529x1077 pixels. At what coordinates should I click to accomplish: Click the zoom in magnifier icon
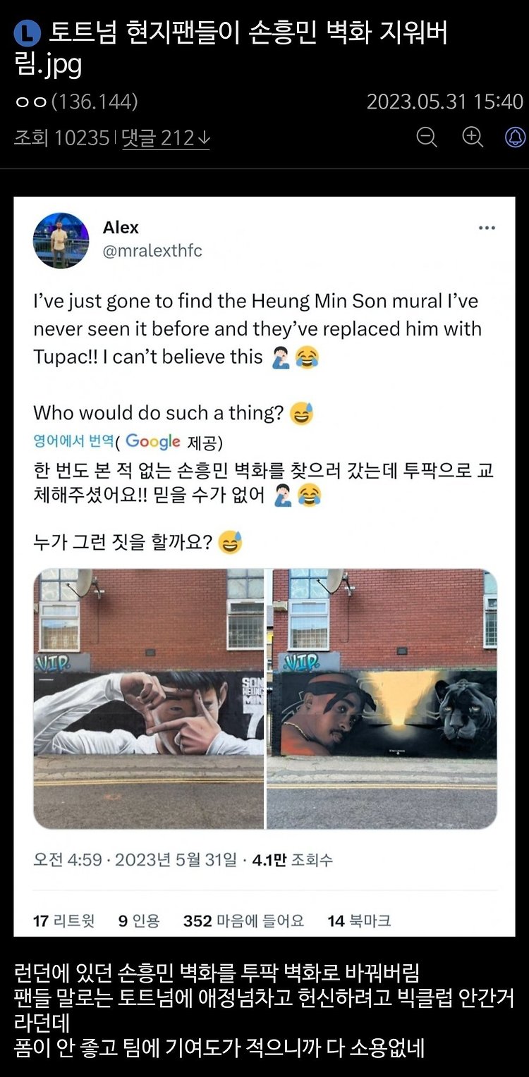point(472,137)
